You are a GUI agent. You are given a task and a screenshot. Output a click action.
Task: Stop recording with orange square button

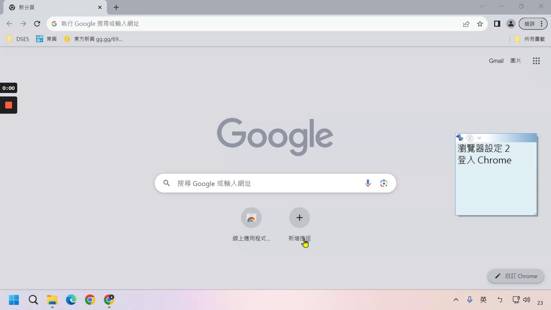pyautogui.click(x=9, y=105)
